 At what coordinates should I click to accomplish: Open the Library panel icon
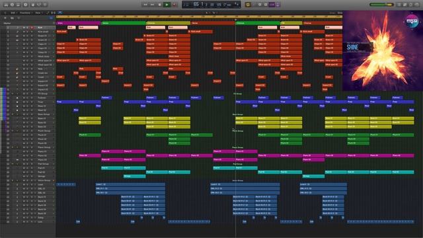click(6, 5)
